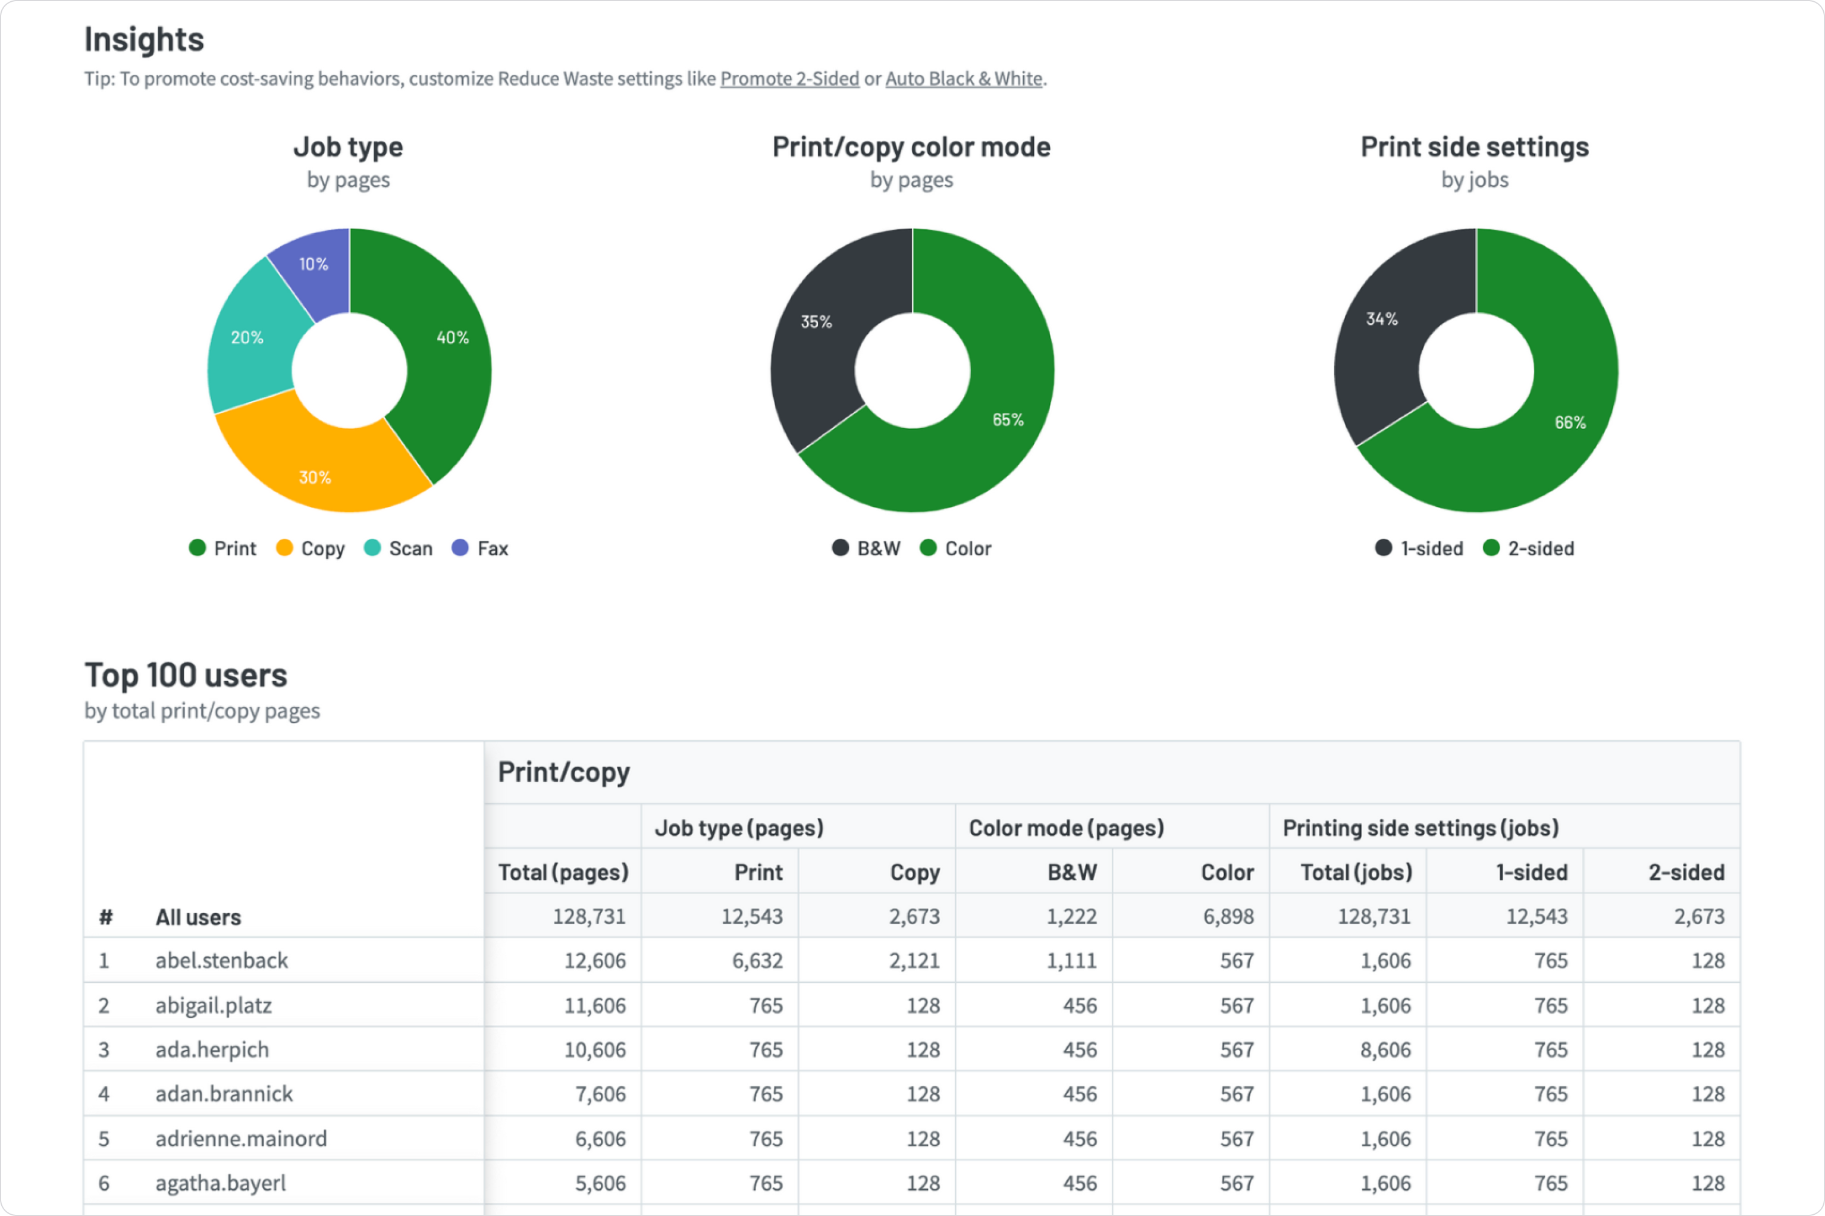Image resolution: width=1825 pixels, height=1216 pixels.
Task: Toggle the Scan legend entry
Action: (x=399, y=549)
